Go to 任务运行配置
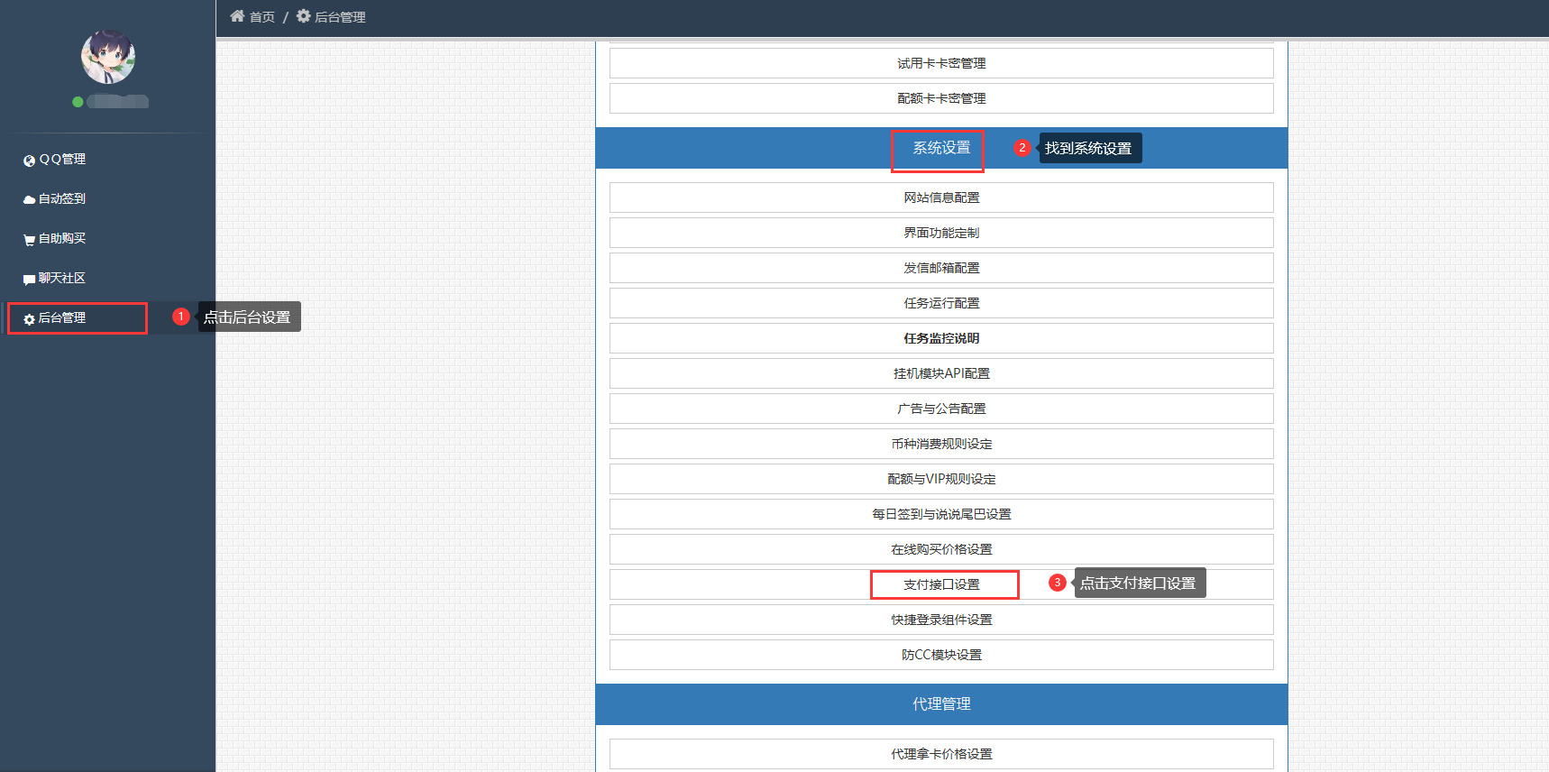Screen dimensions: 1549x772 click(x=941, y=303)
